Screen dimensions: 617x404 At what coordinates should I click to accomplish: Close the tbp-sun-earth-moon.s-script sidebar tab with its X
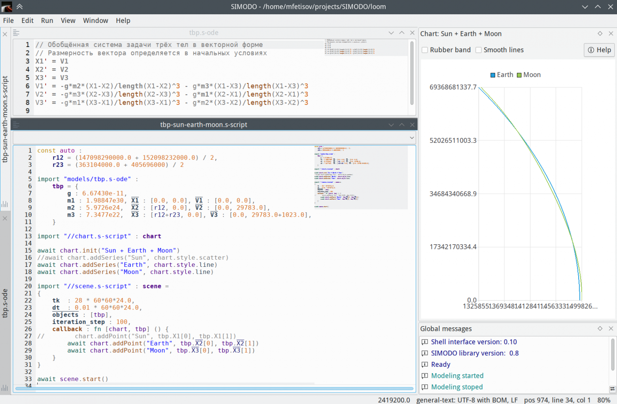point(5,34)
